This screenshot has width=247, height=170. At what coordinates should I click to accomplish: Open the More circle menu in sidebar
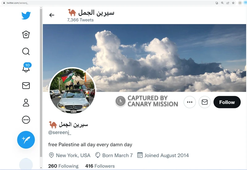coord(26,120)
